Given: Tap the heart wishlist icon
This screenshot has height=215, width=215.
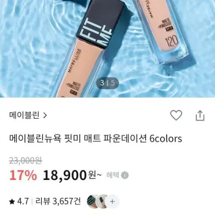Looking at the screenshot, I should tap(176, 115).
